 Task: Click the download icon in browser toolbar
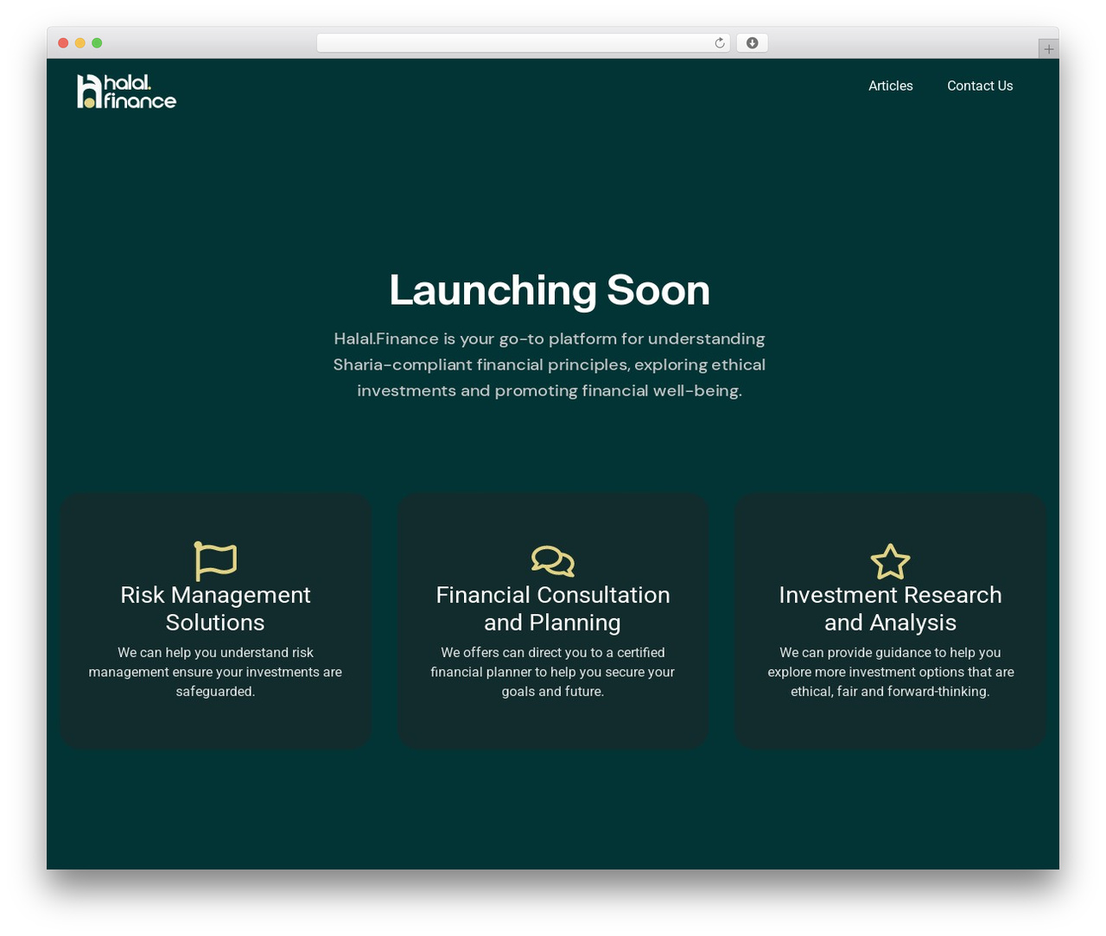coord(752,43)
